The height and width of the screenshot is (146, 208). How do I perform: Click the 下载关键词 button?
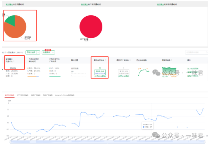point(31,52)
